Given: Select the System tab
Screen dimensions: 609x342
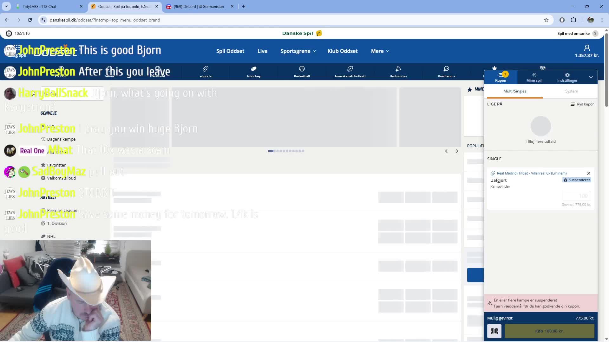Looking at the screenshot, I should 572,92.
